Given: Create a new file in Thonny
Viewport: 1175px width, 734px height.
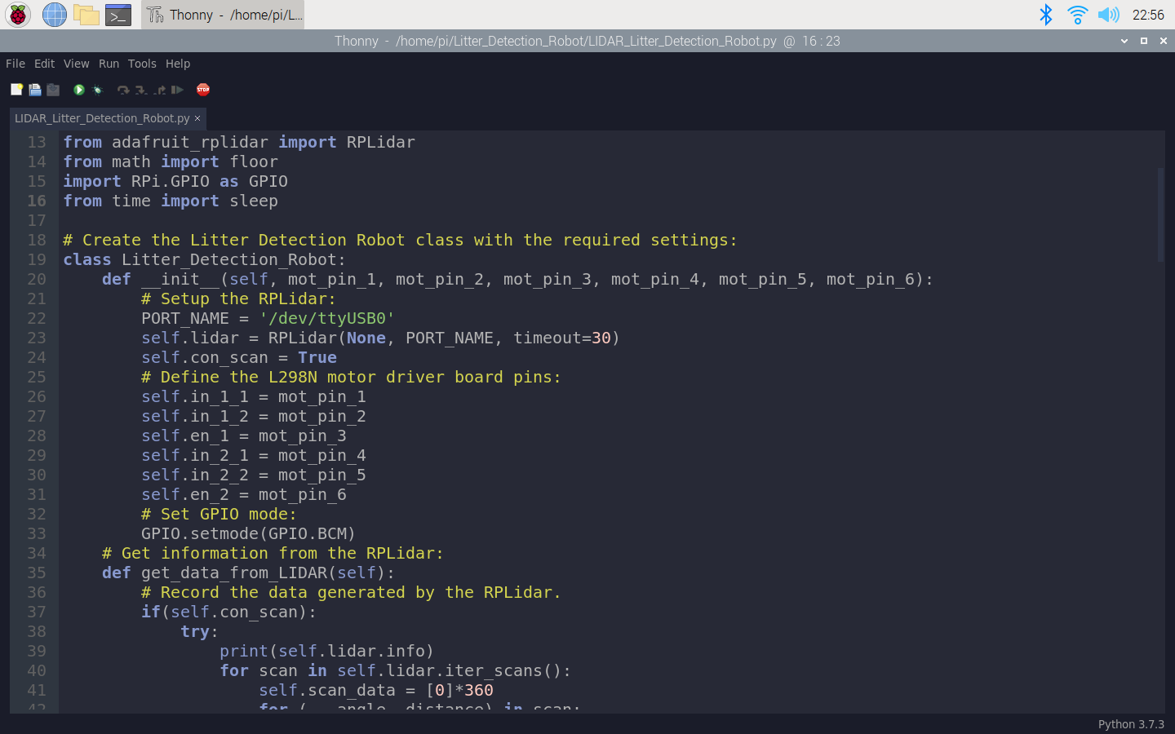Looking at the screenshot, I should tap(16, 90).
